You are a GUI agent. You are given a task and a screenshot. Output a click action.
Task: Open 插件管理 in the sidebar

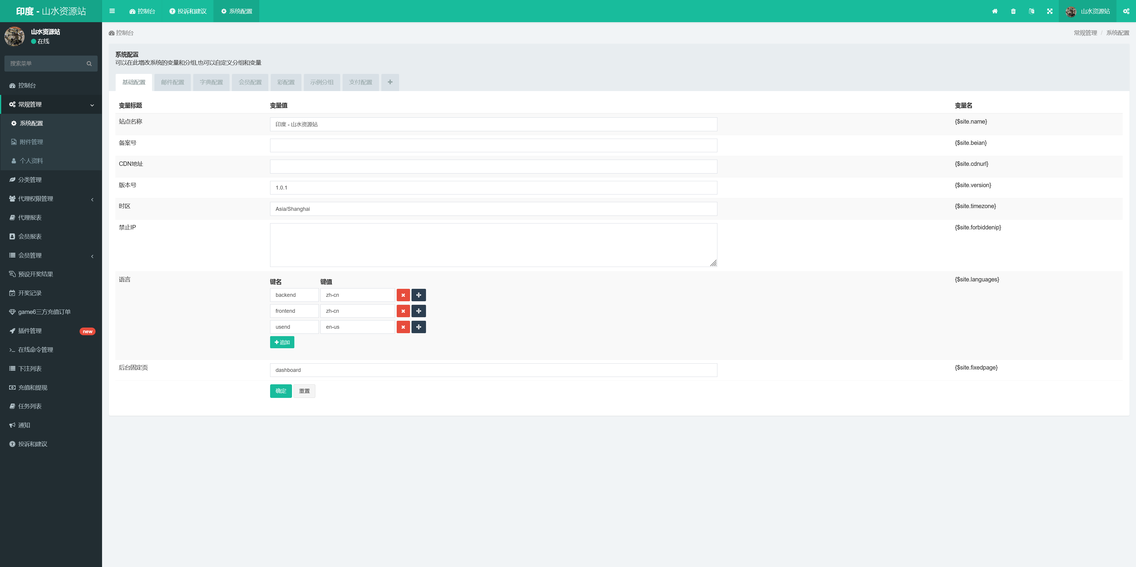tap(30, 331)
